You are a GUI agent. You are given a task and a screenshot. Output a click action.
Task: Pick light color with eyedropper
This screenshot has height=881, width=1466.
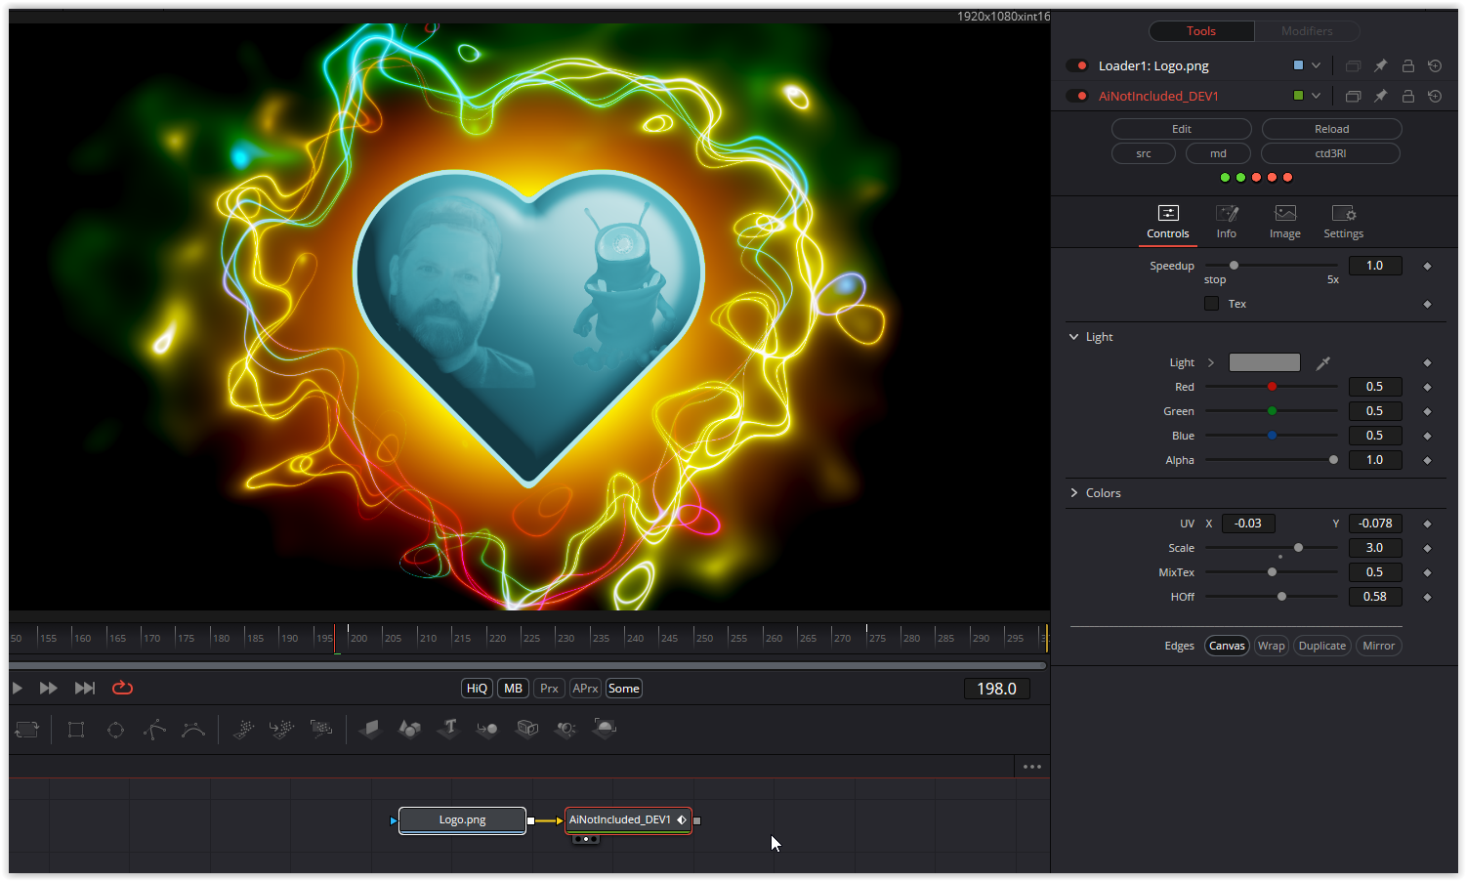pyautogui.click(x=1323, y=362)
